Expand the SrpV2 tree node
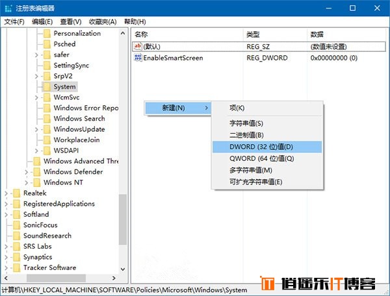The image size is (390, 296). pos(36,76)
